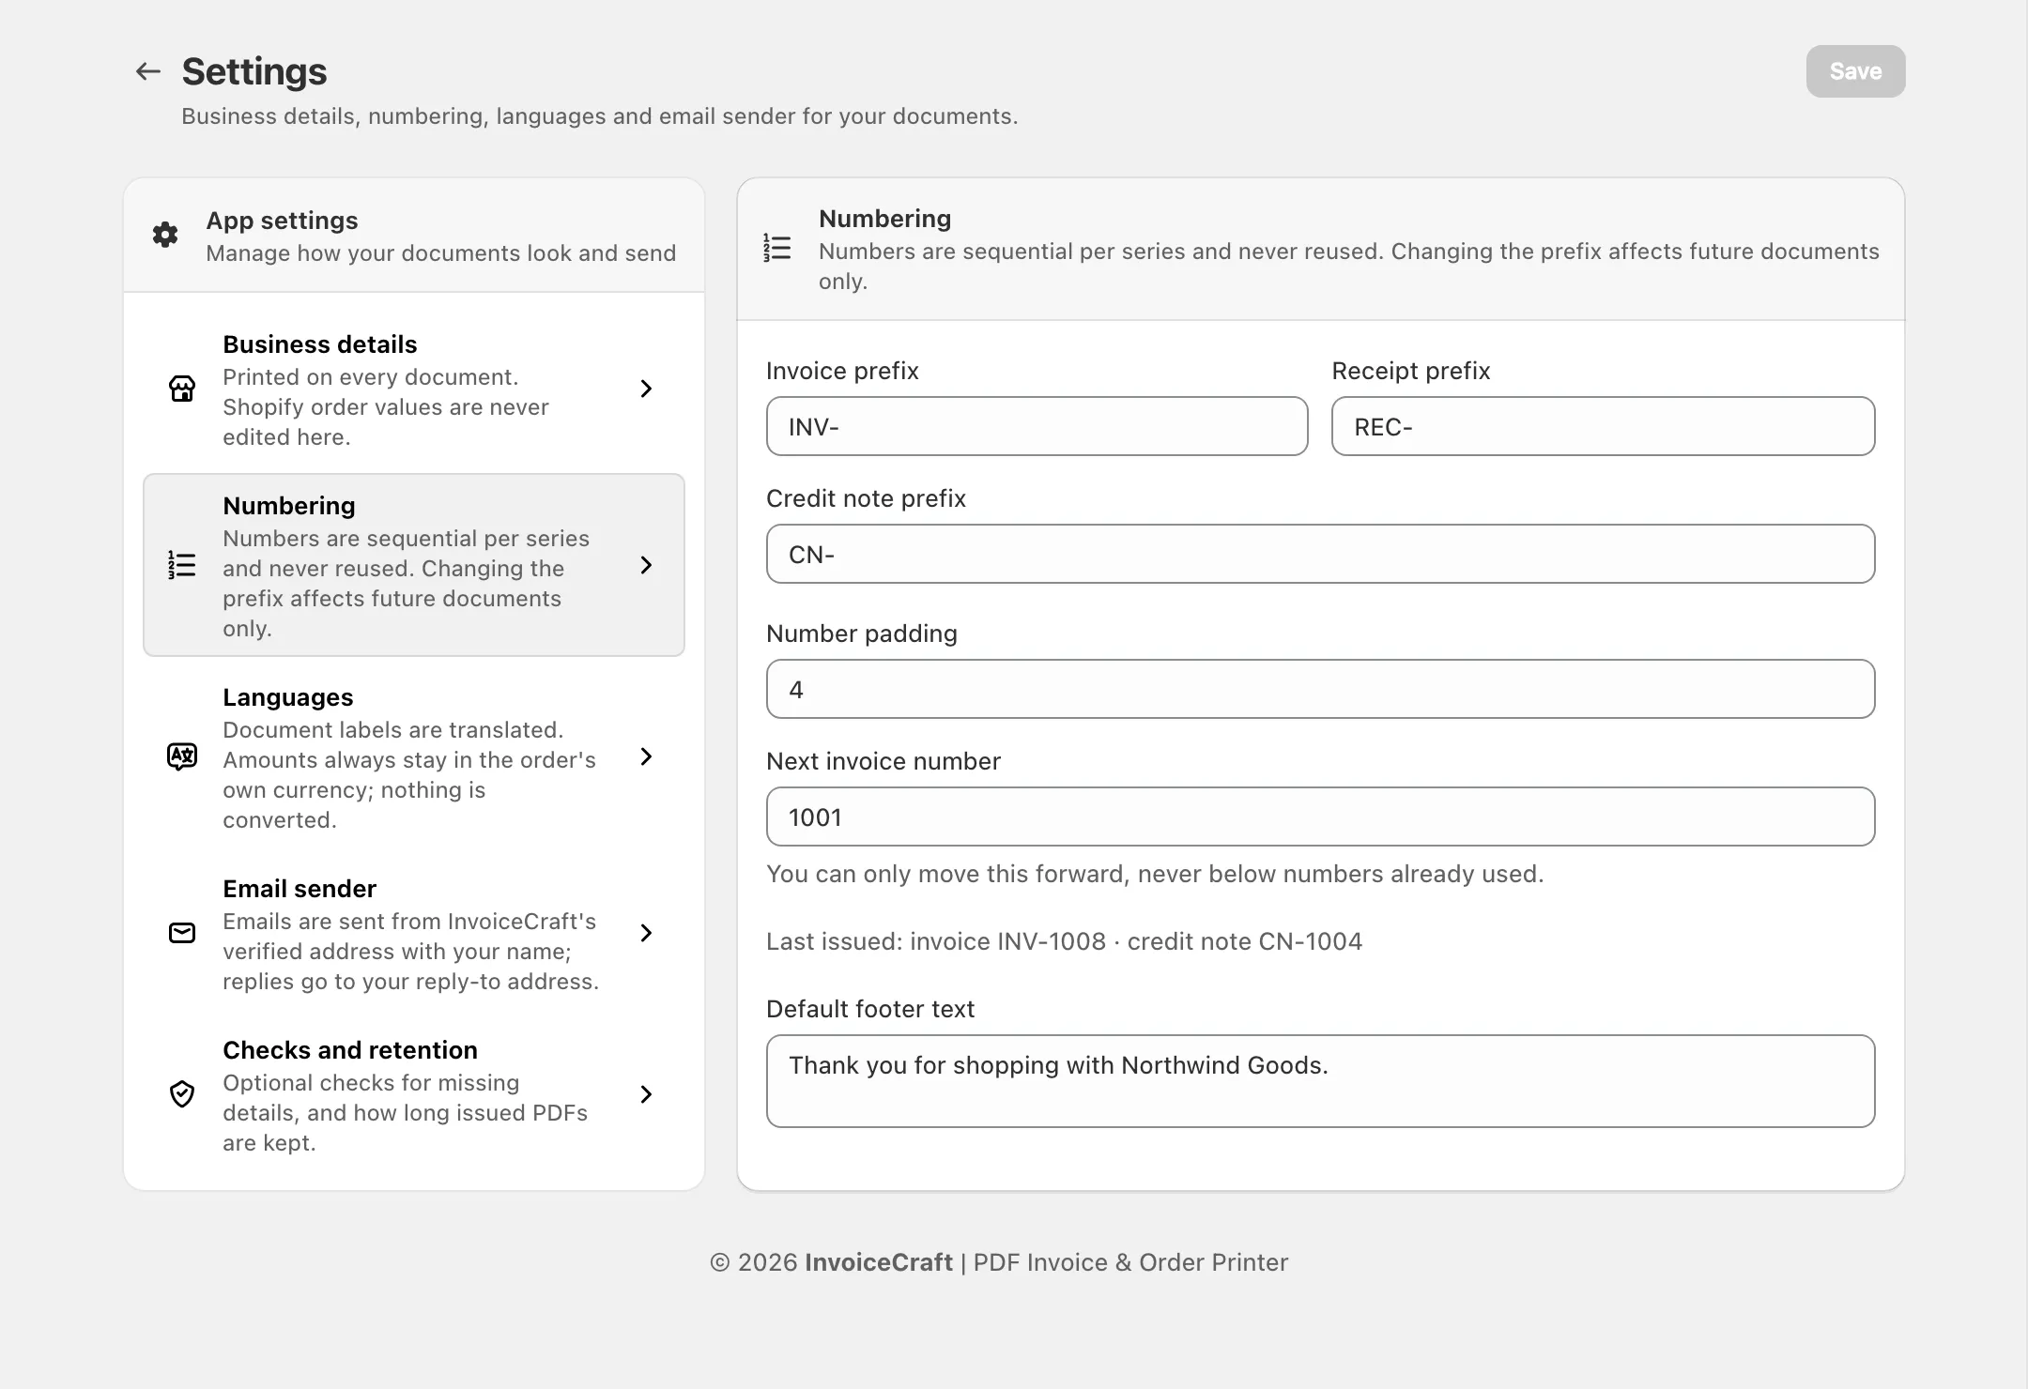Click the chevron on the Numbering row

point(646,565)
